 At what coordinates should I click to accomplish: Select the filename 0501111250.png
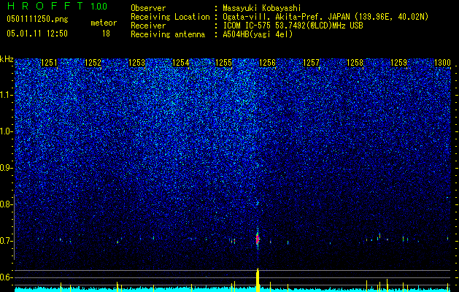(37, 19)
